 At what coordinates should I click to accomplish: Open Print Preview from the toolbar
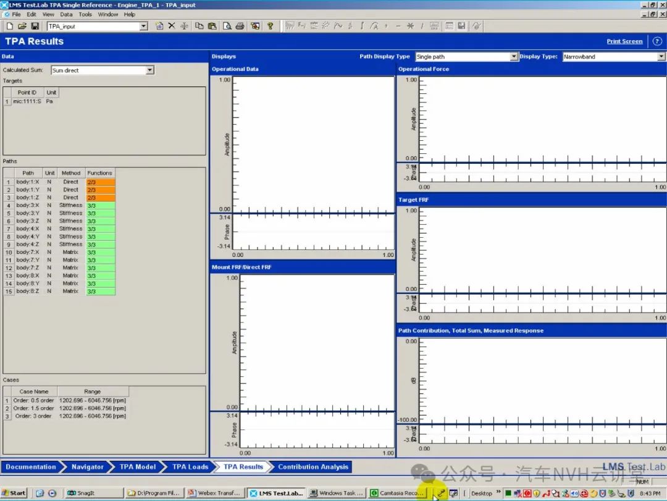(x=227, y=26)
